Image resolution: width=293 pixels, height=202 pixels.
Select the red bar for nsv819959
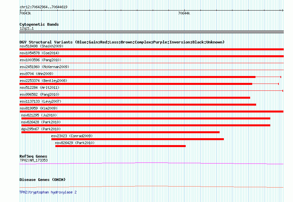151,112
